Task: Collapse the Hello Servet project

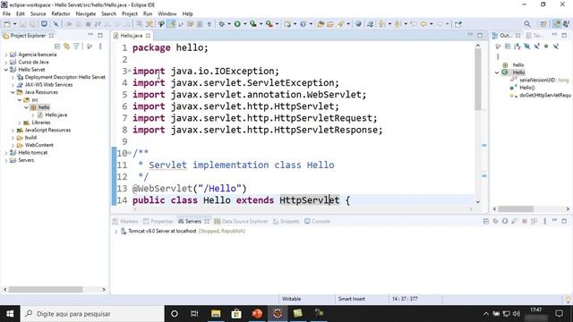Action: pos(6,70)
